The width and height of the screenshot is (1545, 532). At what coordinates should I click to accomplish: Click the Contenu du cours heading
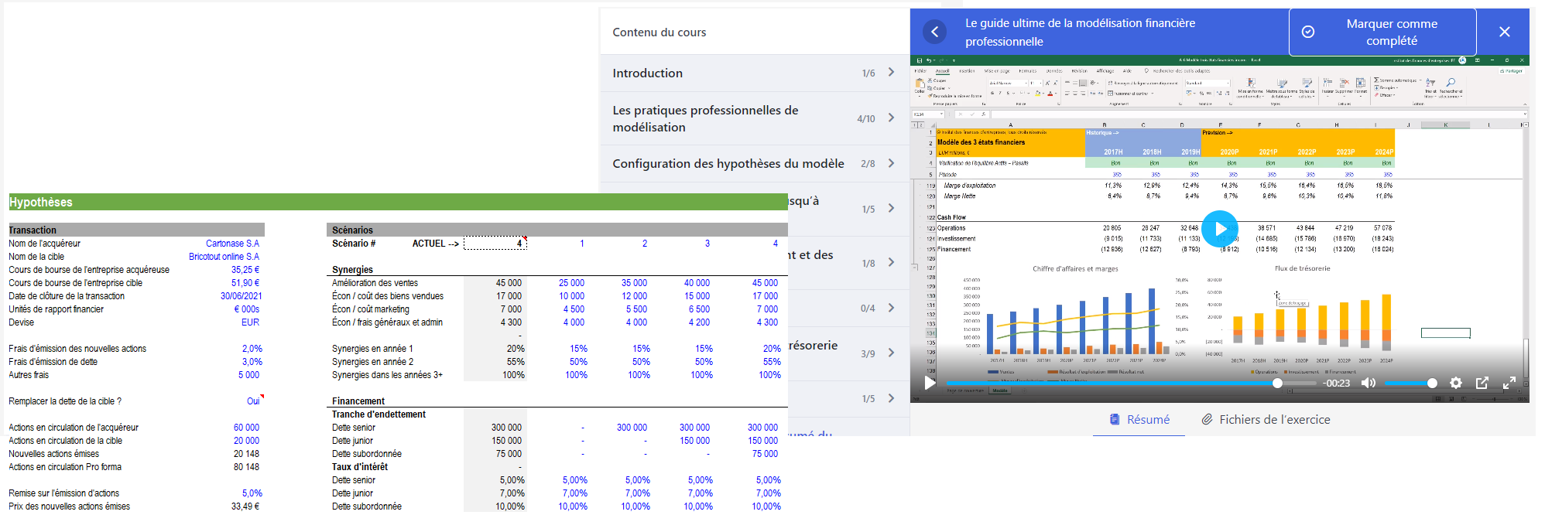(659, 32)
